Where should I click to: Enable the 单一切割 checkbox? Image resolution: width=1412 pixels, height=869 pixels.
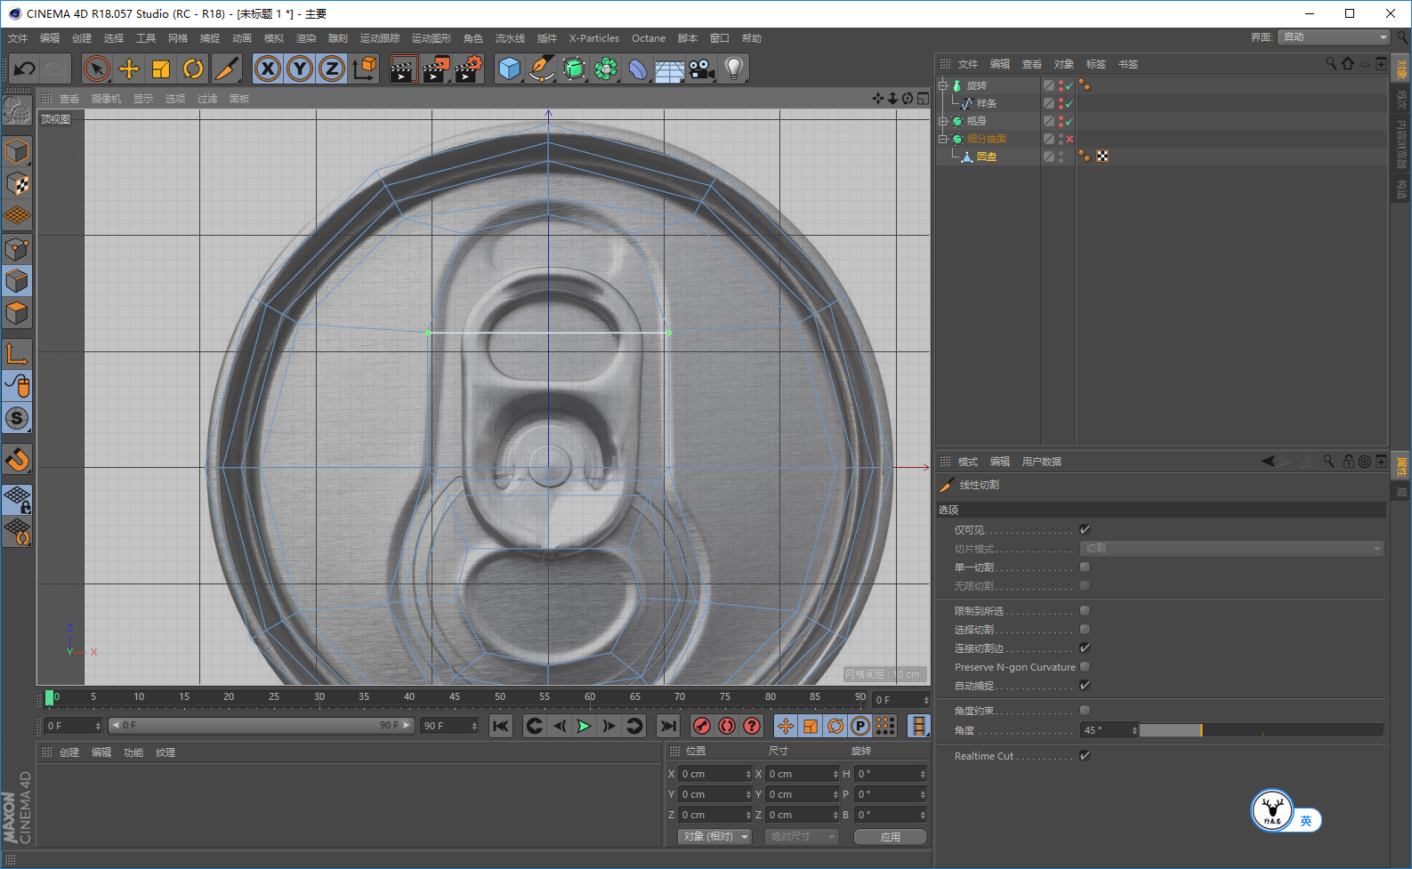click(1085, 567)
